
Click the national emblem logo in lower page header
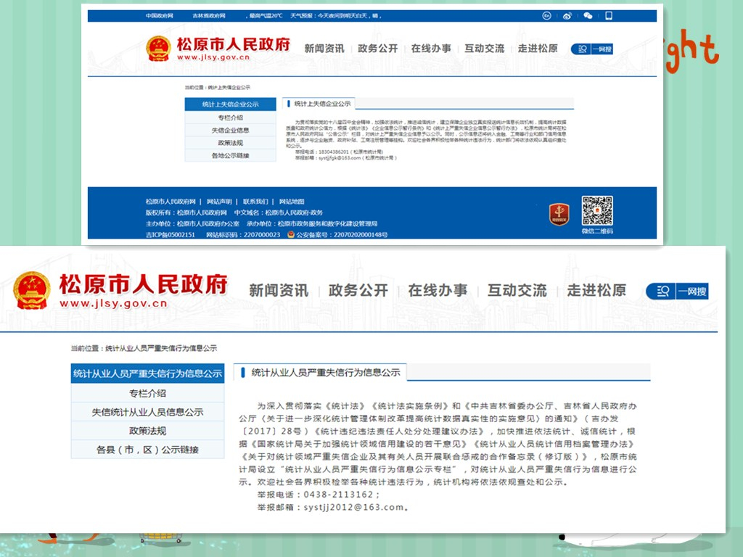coord(32,290)
